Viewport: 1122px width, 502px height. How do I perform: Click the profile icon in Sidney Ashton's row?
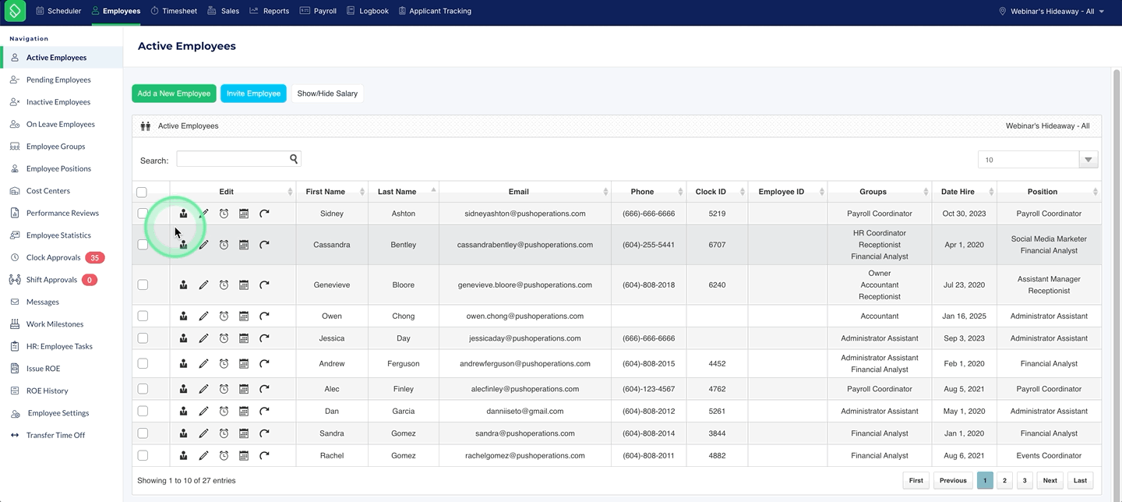[x=183, y=214]
